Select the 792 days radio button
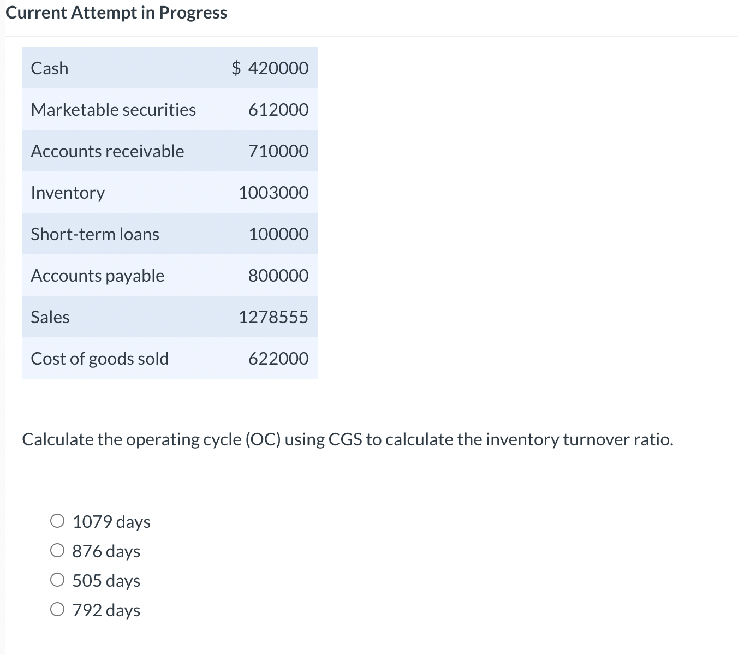This screenshot has height=655, width=738. (x=57, y=609)
